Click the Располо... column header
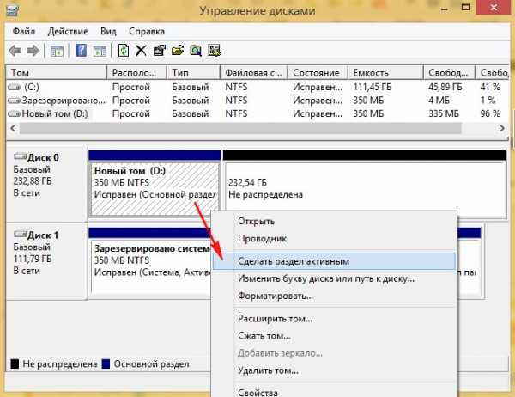The width and height of the screenshot is (515, 397). tap(137, 73)
